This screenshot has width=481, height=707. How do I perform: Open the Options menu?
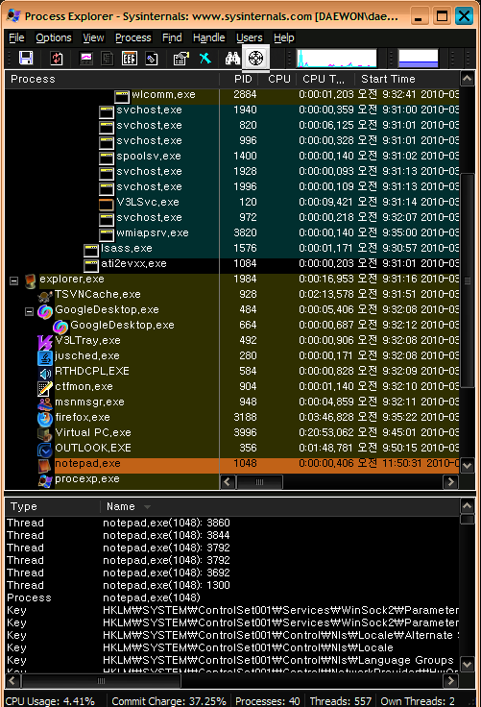click(x=54, y=37)
